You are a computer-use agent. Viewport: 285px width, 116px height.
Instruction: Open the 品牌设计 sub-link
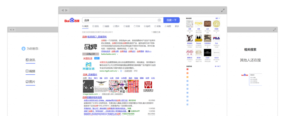coord(132,51)
